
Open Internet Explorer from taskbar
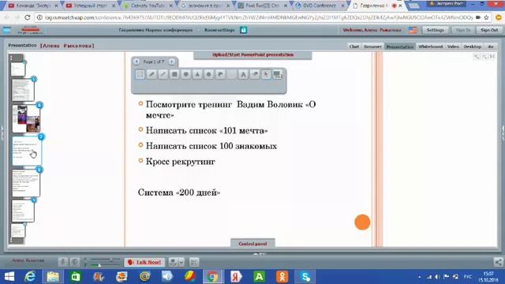click(30, 277)
